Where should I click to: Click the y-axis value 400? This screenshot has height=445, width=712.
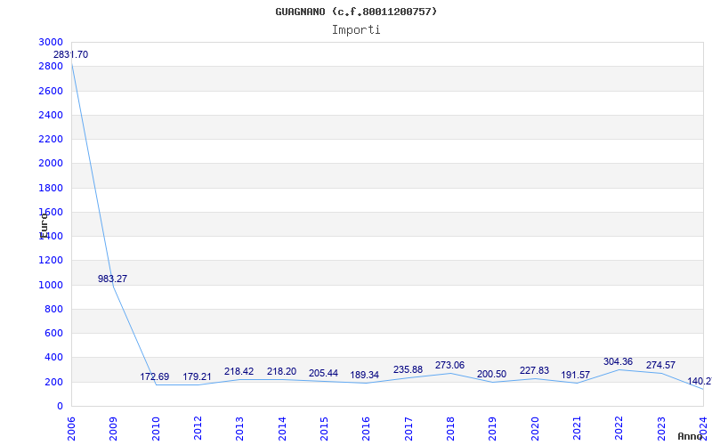pos(53,358)
